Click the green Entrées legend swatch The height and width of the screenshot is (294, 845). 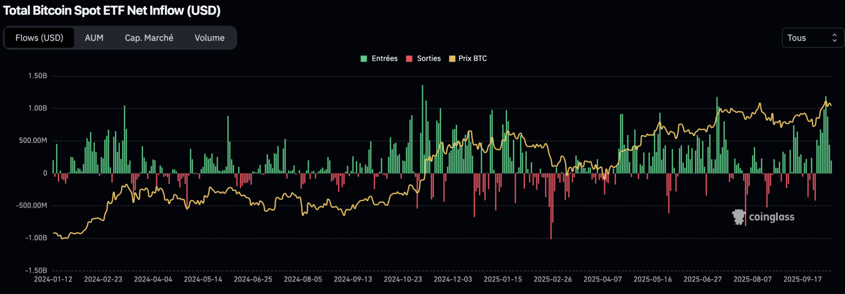(x=364, y=59)
